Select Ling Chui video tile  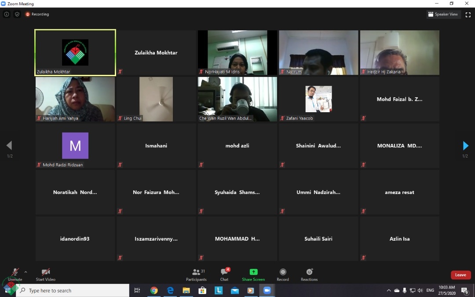pos(156,99)
